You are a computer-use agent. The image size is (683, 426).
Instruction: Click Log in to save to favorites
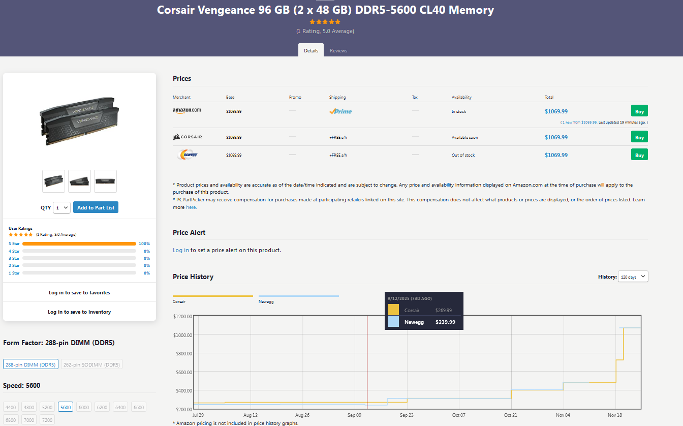tap(79, 292)
